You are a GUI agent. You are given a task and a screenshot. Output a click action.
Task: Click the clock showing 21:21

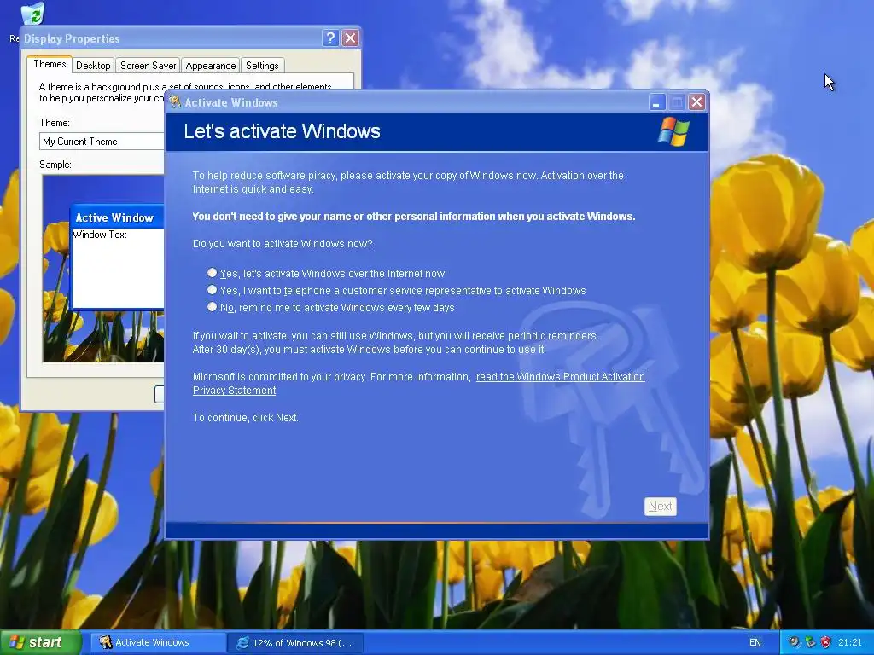pos(850,642)
